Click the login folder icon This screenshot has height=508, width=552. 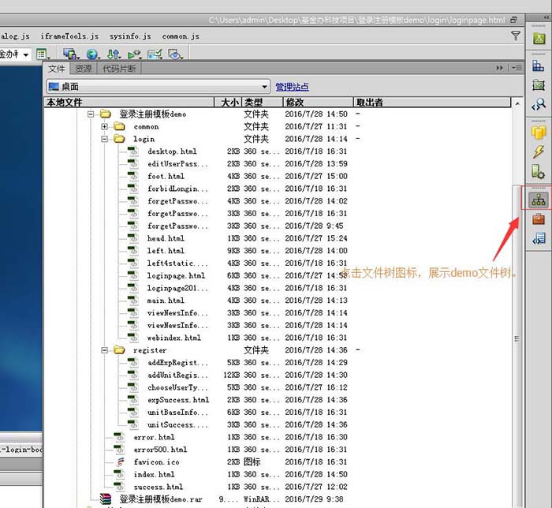tap(119, 139)
